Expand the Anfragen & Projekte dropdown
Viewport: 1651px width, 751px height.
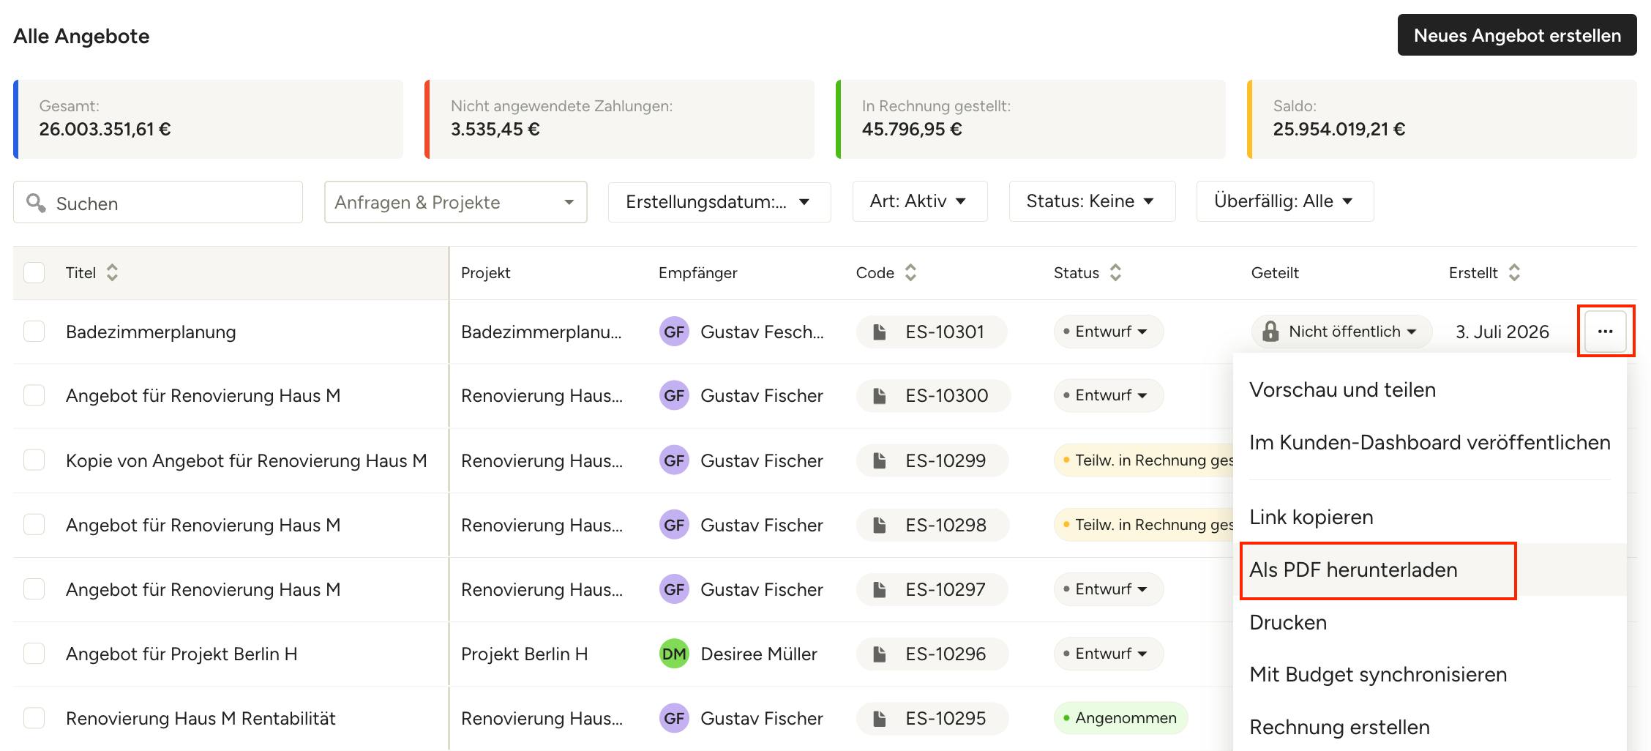click(x=455, y=202)
